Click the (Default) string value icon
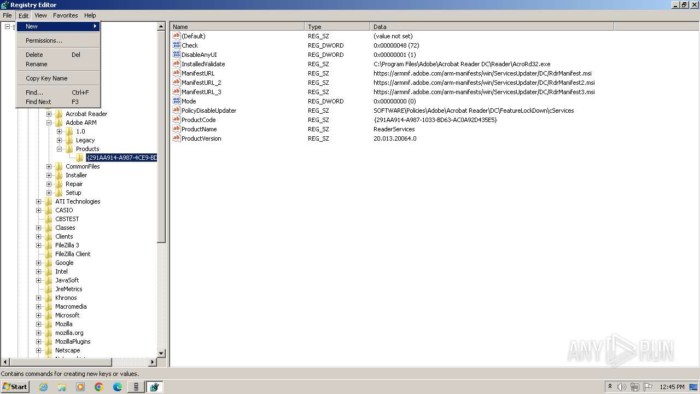700x394 pixels. (x=176, y=36)
